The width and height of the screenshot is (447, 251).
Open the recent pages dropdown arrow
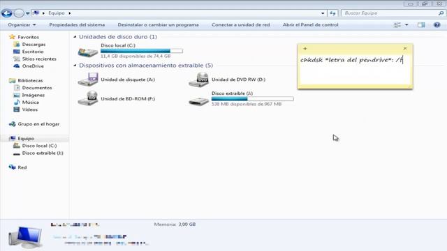27,13
